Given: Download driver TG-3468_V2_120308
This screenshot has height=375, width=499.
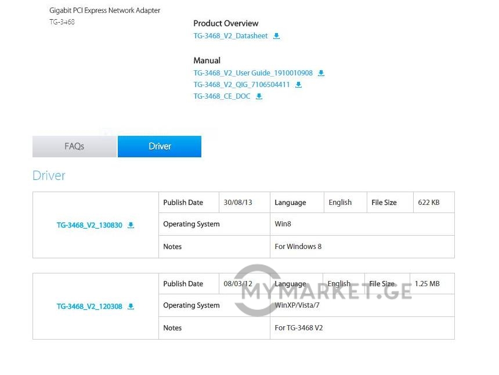Looking at the screenshot, I should click(89, 307).
